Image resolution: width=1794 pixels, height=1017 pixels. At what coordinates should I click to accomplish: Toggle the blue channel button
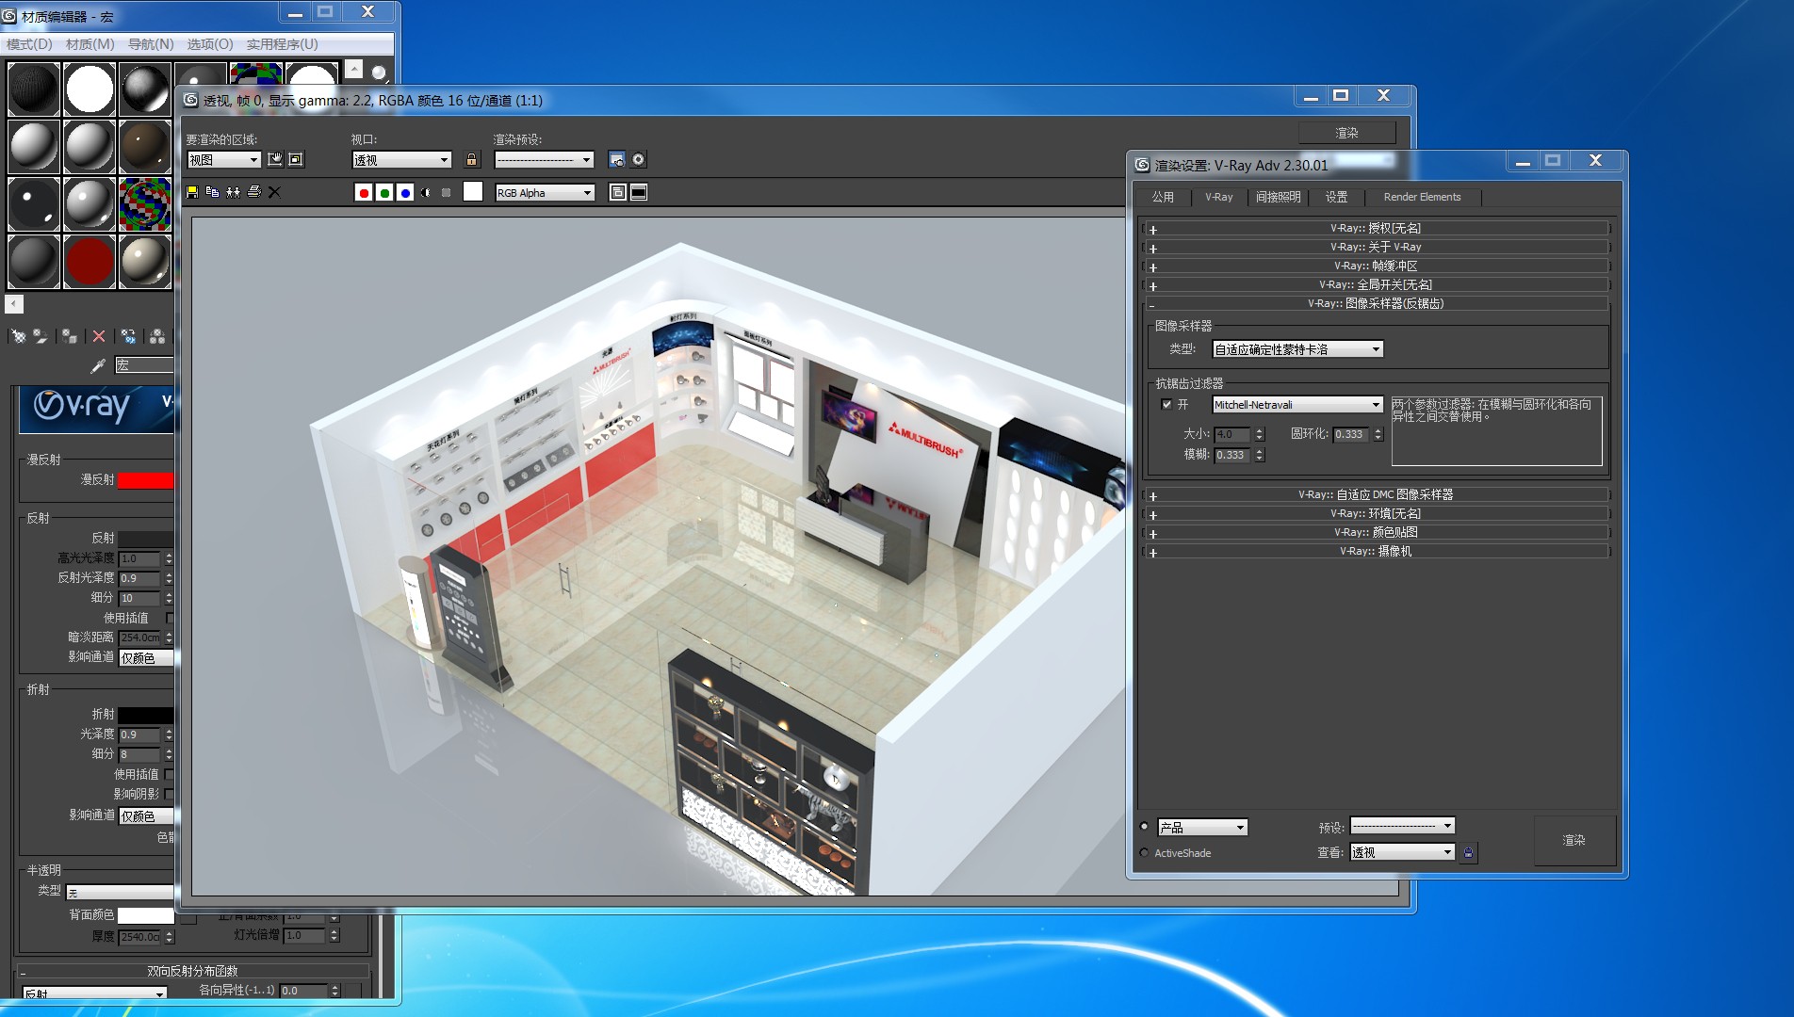(405, 193)
